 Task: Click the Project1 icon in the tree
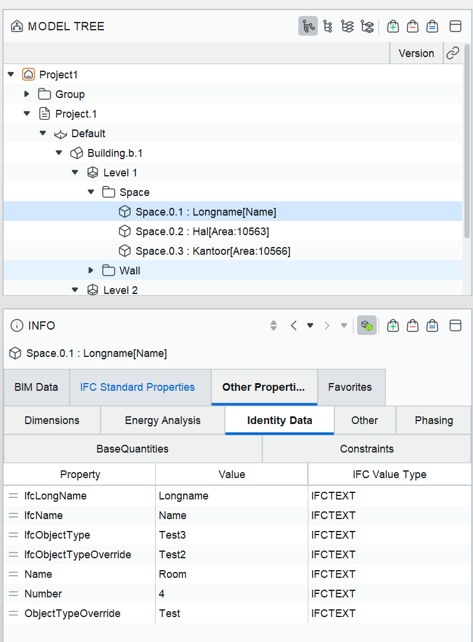pyautogui.click(x=29, y=74)
